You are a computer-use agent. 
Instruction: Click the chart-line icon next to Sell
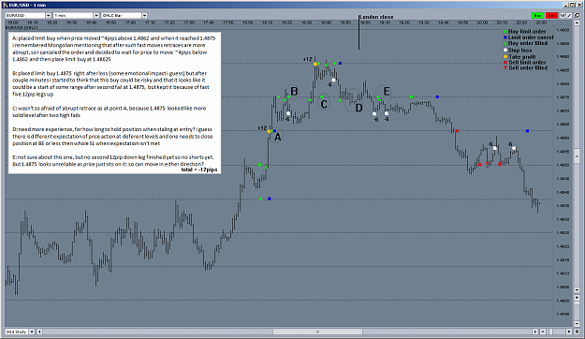(x=563, y=15)
